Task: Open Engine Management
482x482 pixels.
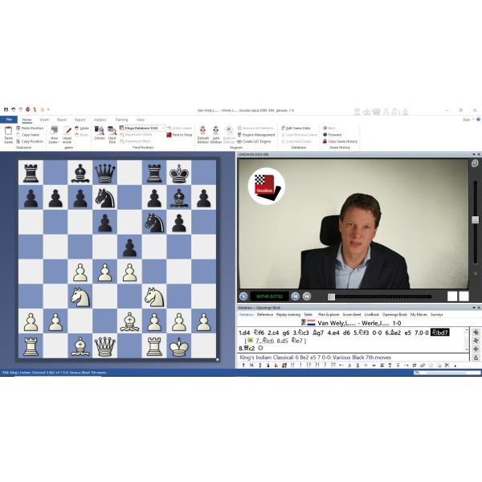Action: (x=256, y=135)
